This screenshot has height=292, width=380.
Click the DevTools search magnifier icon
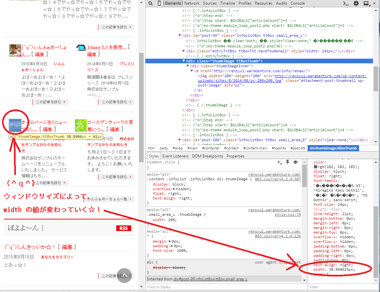point(150,3)
